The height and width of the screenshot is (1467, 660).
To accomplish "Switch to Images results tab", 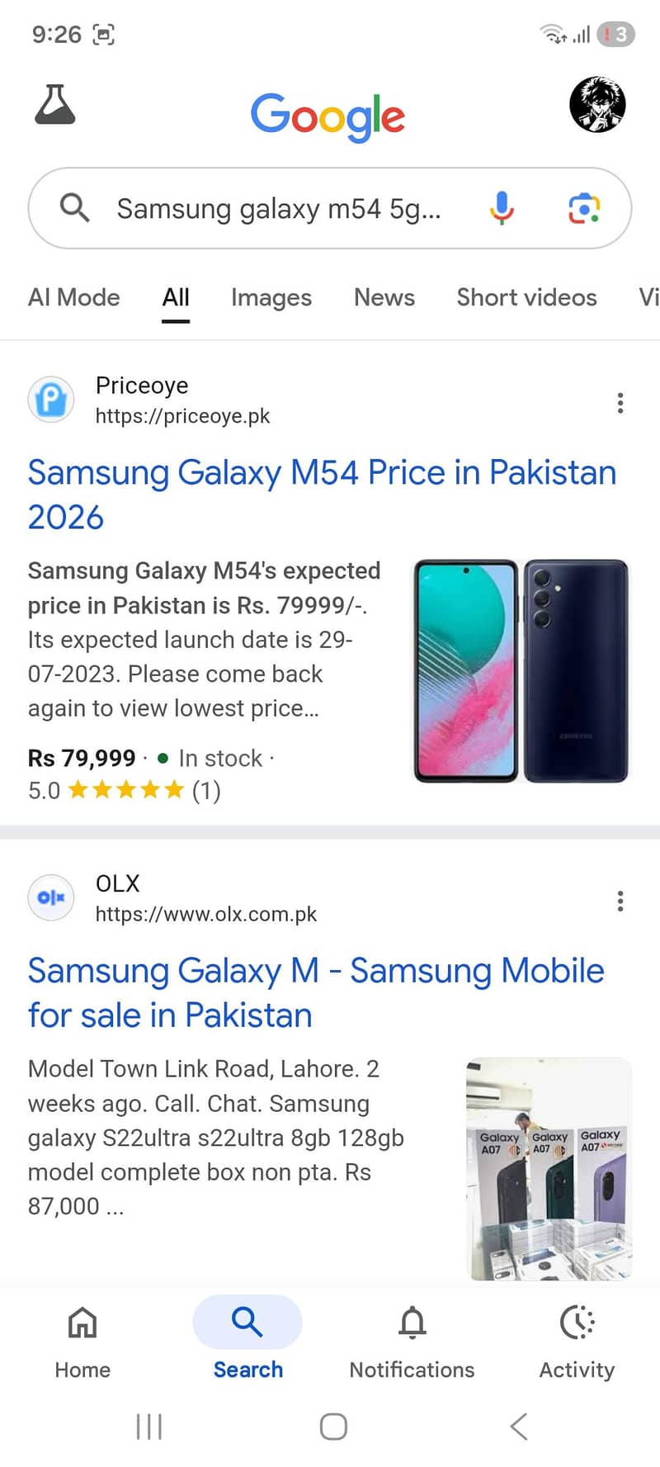I will (x=271, y=297).
